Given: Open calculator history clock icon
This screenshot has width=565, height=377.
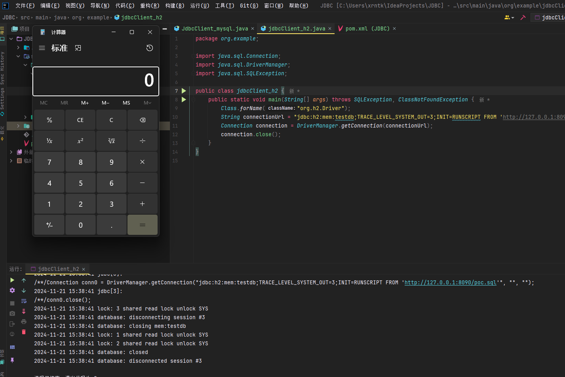Looking at the screenshot, I should (x=150, y=48).
